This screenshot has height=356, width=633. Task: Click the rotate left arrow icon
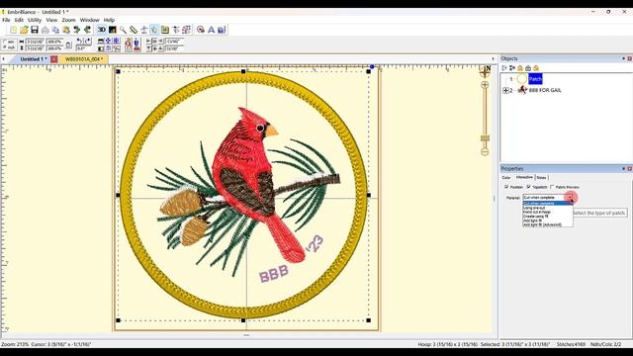tap(80, 42)
